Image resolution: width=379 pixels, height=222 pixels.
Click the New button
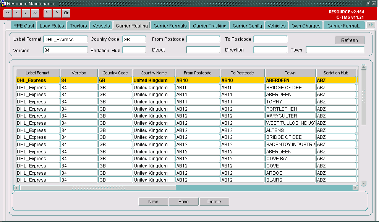click(x=153, y=201)
